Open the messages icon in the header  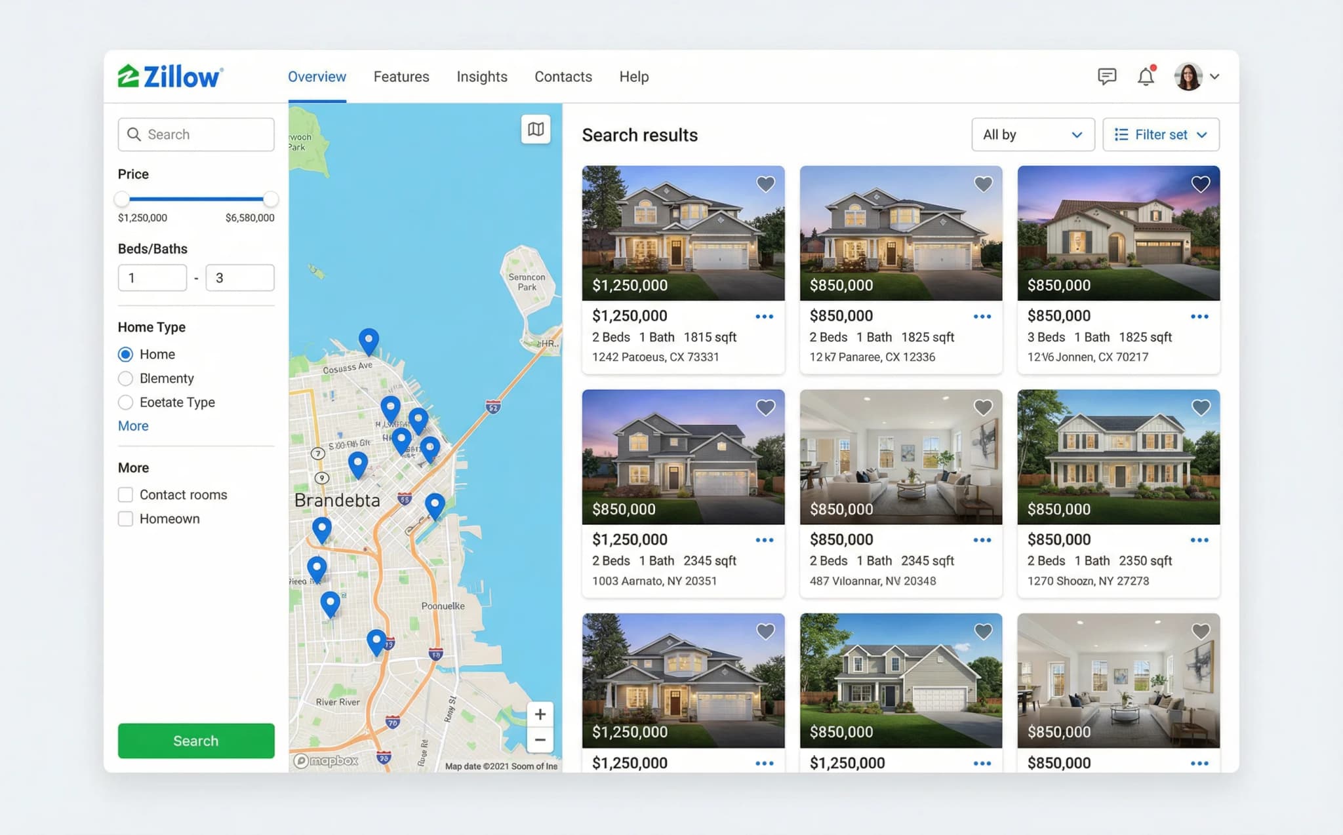click(1107, 76)
